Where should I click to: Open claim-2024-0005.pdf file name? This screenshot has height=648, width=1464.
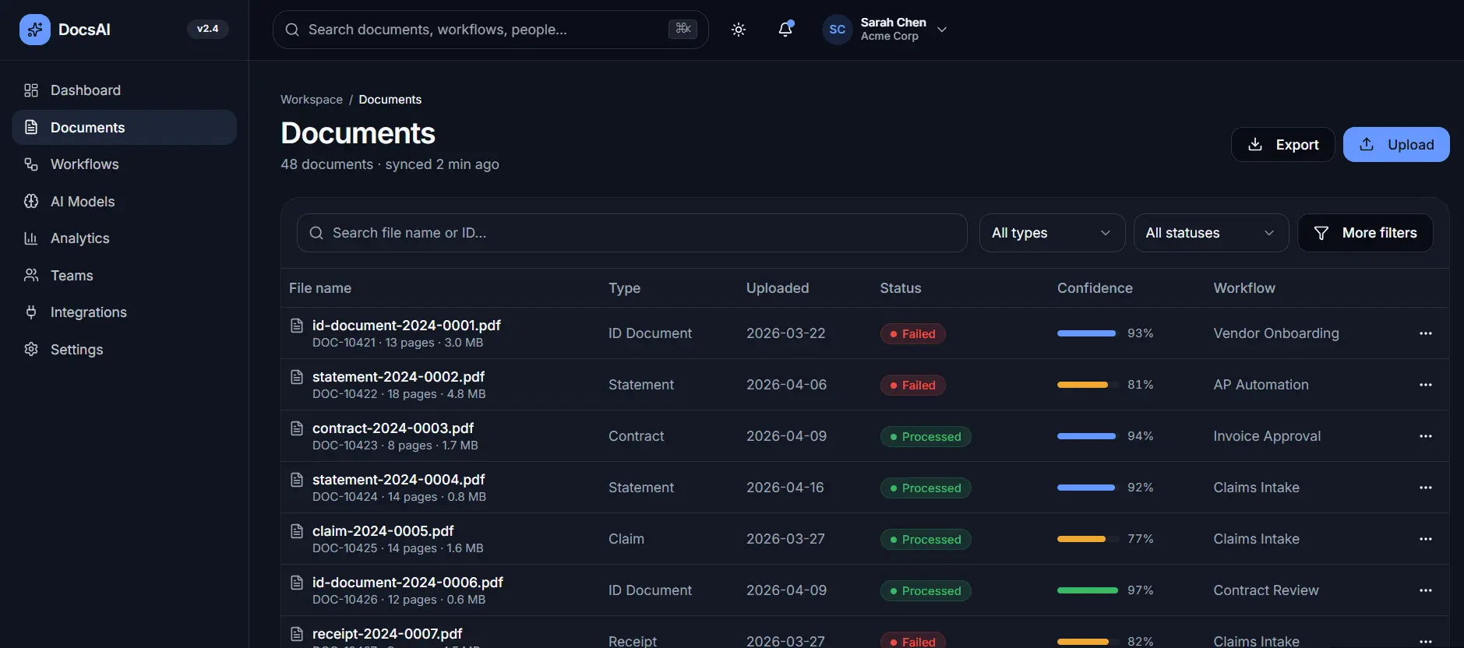coord(383,531)
